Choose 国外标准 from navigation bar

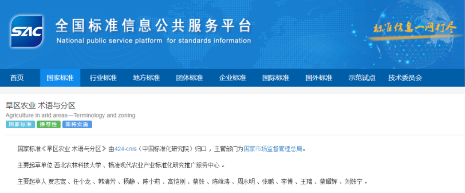(319, 78)
